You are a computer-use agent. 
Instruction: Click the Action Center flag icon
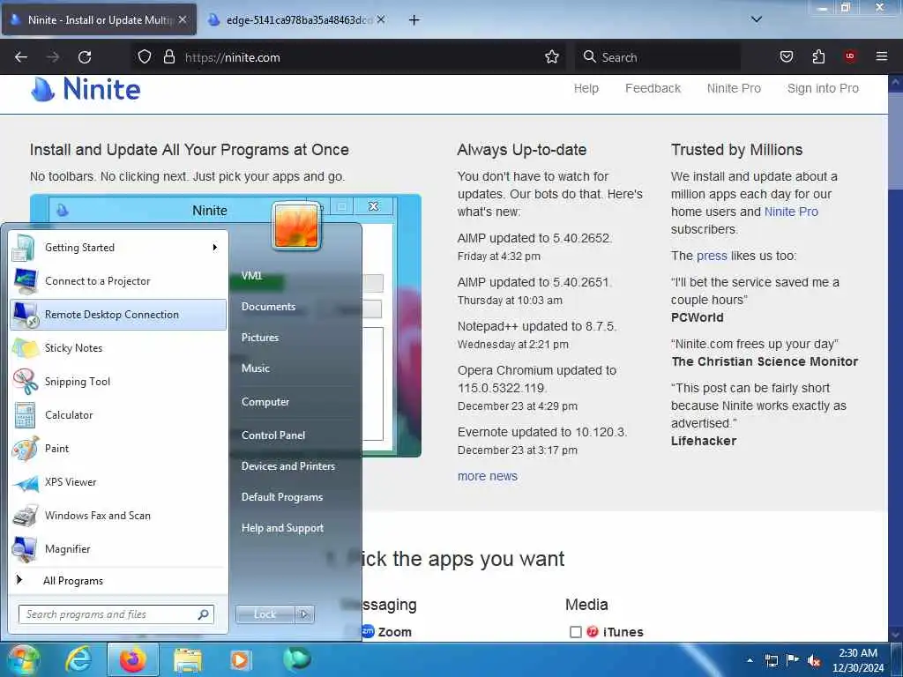pos(793,660)
